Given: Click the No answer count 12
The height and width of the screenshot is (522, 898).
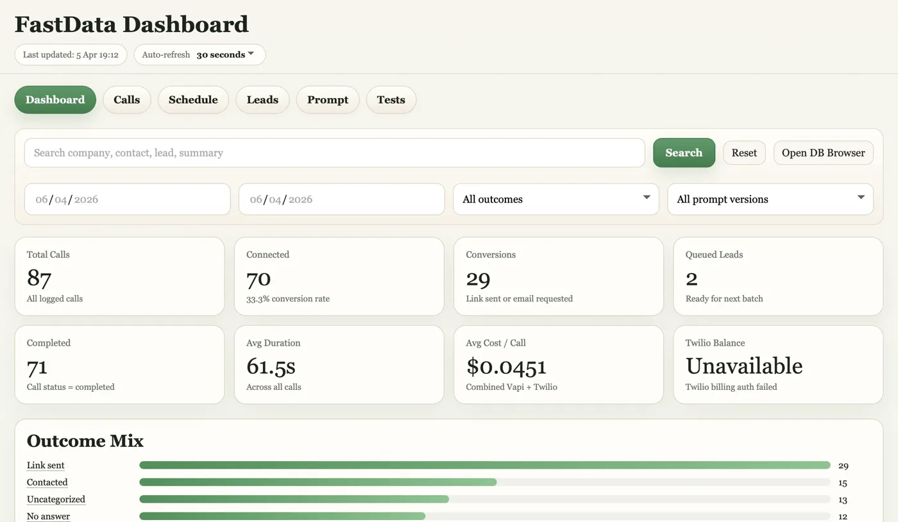Looking at the screenshot, I should point(843,516).
